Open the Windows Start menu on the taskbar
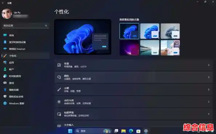 (x=70, y=131)
